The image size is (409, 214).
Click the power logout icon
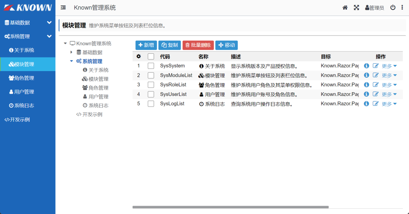[x=393, y=8]
